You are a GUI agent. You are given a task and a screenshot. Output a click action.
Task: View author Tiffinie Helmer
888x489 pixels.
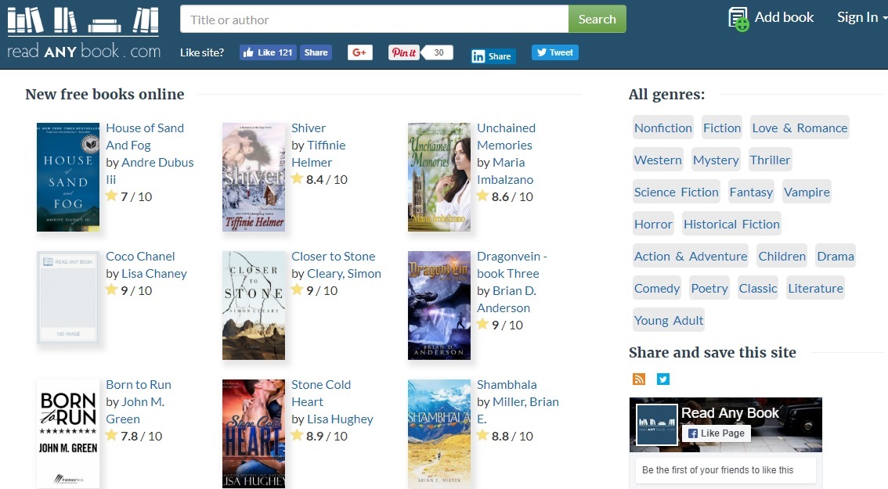318,154
